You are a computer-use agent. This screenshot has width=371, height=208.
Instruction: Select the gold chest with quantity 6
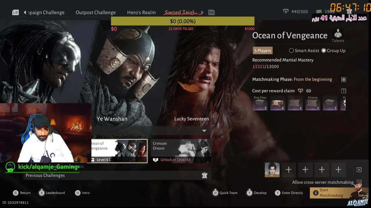point(278,103)
